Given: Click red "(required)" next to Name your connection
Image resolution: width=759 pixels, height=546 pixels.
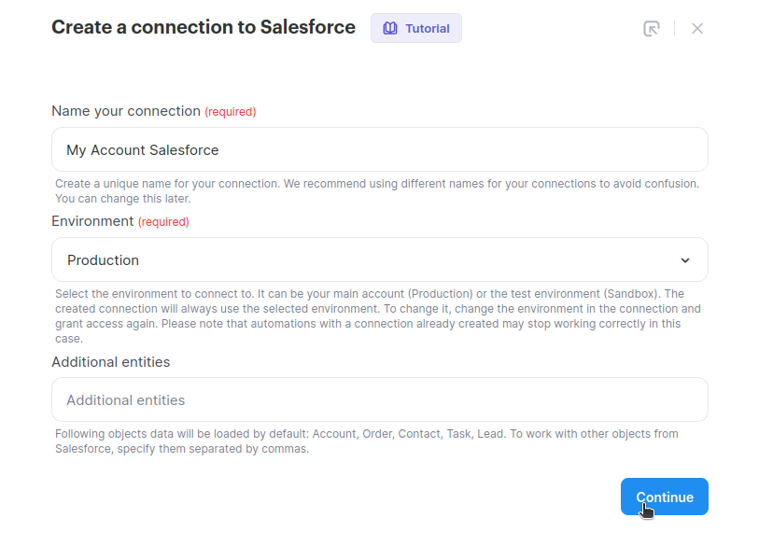Looking at the screenshot, I should [231, 112].
